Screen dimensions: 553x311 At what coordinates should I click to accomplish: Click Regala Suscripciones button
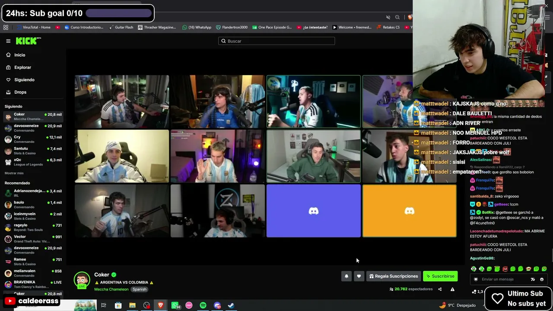pyautogui.click(x=394, y=276)
